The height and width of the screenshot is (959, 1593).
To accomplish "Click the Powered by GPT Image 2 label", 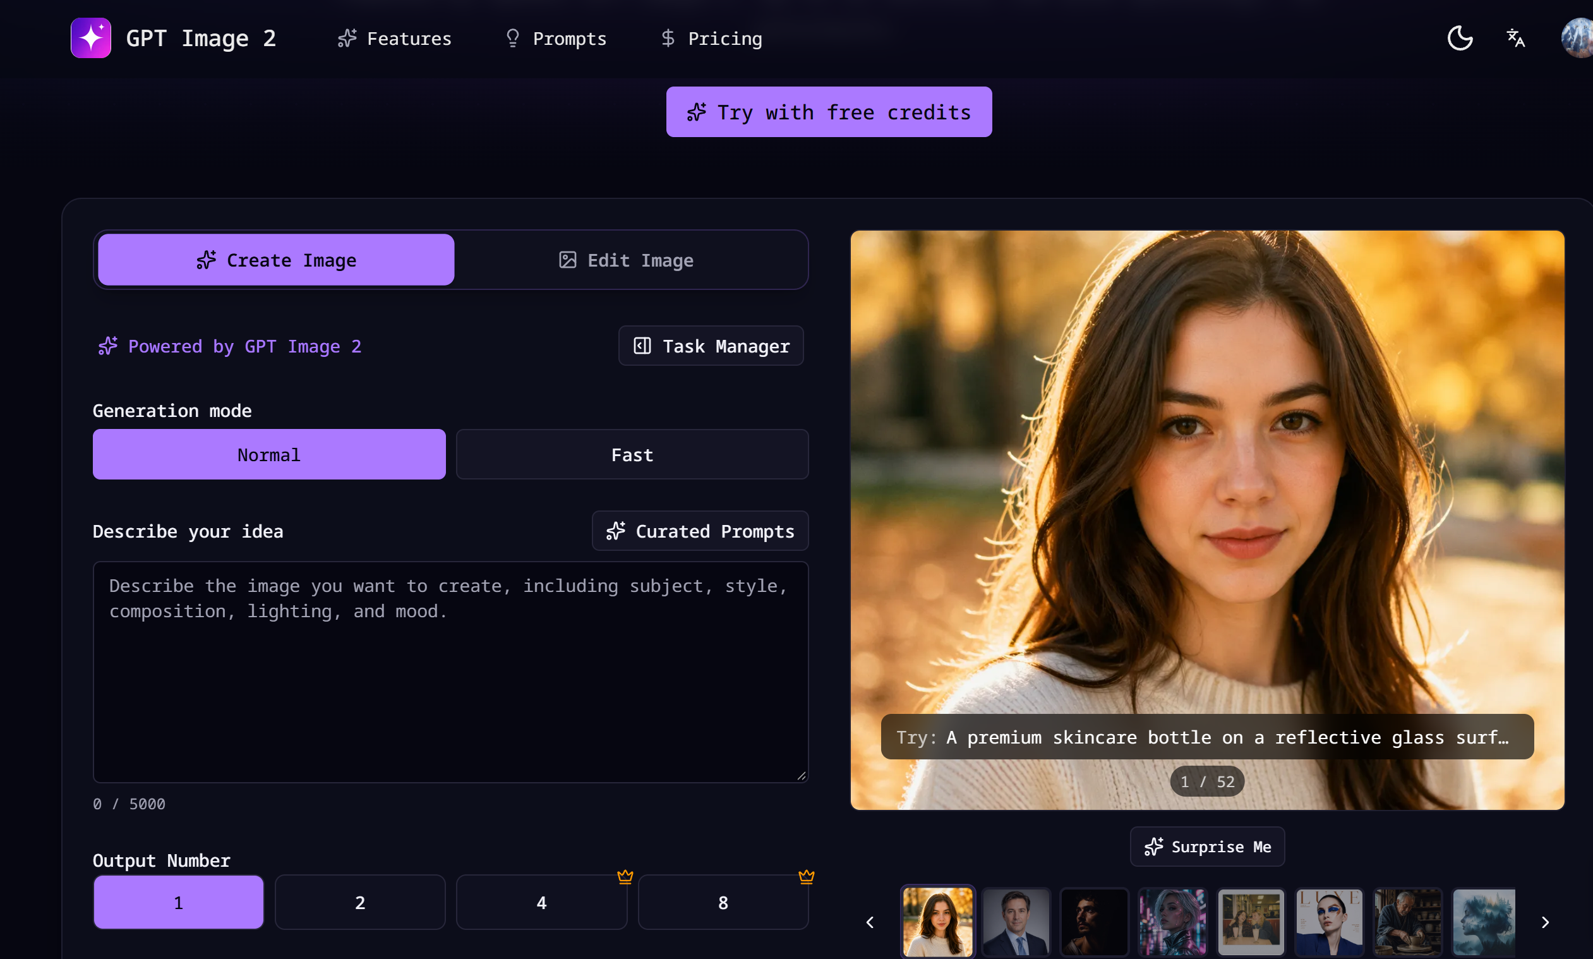I will click(230, 346).
